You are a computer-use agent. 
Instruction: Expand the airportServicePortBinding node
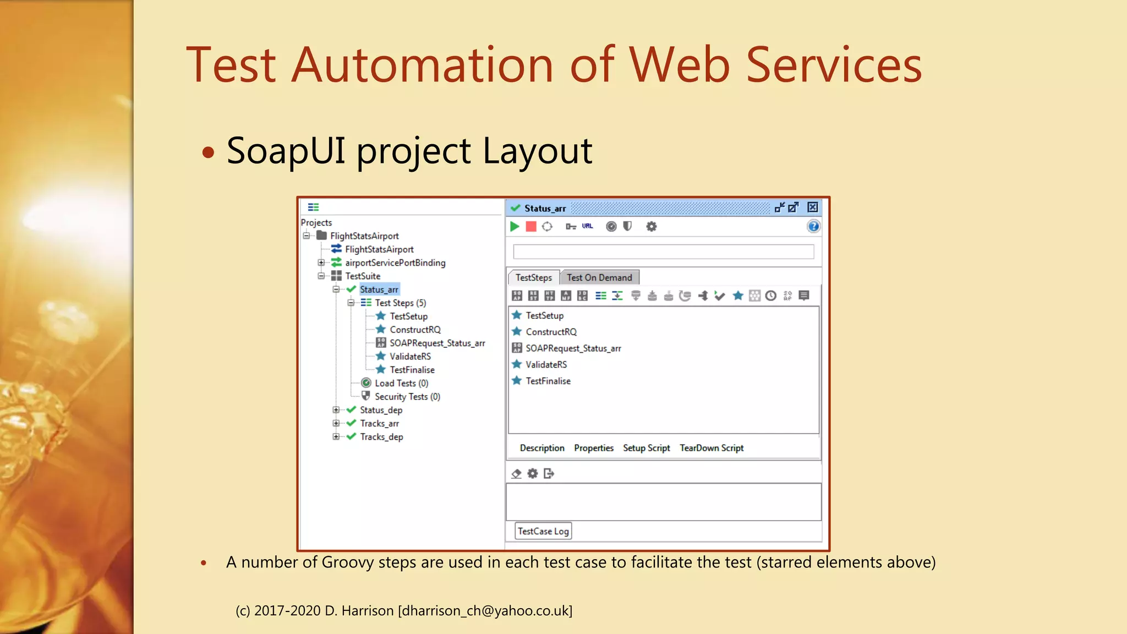coord(321,263)
